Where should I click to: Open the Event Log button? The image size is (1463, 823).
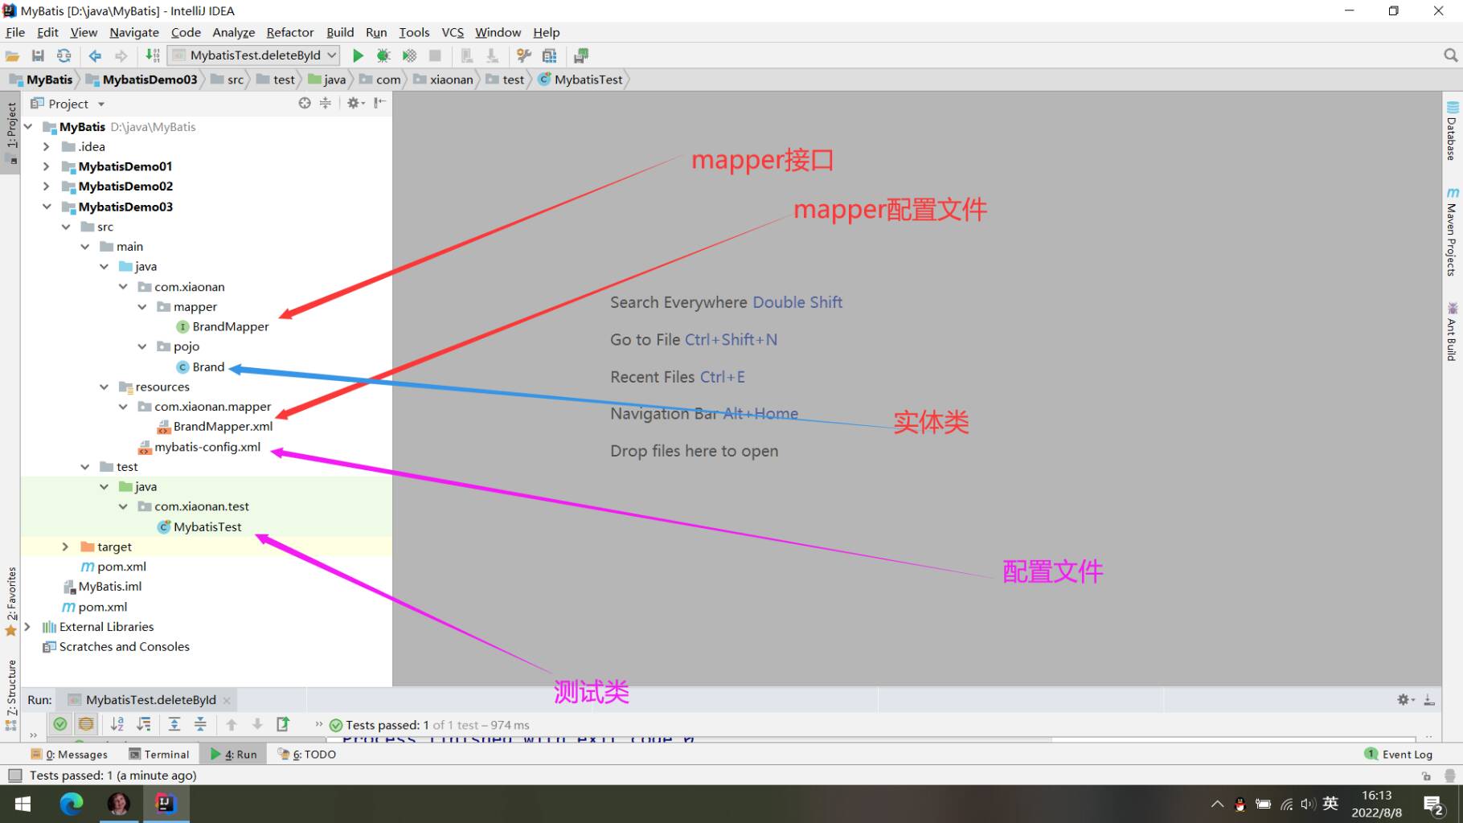[x=1399, y=754]
